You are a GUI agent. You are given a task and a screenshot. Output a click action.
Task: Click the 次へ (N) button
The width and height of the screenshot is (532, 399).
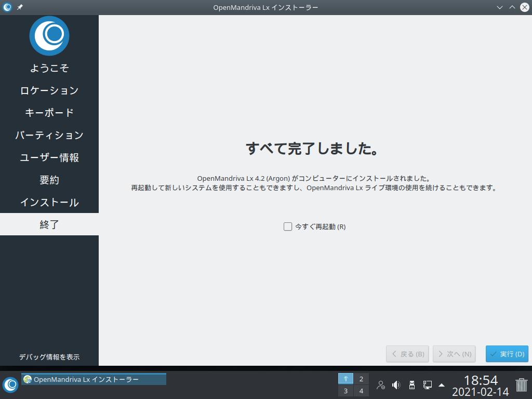454,354
